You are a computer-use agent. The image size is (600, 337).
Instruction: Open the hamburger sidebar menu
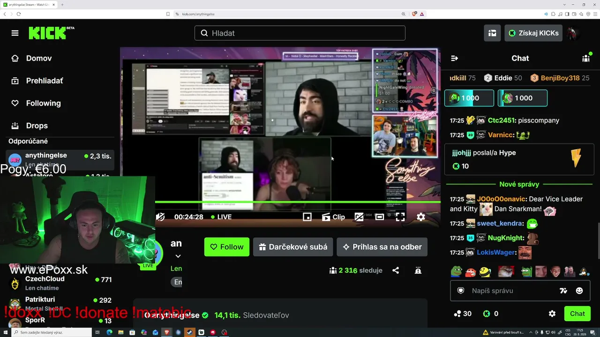coord(15,33)
